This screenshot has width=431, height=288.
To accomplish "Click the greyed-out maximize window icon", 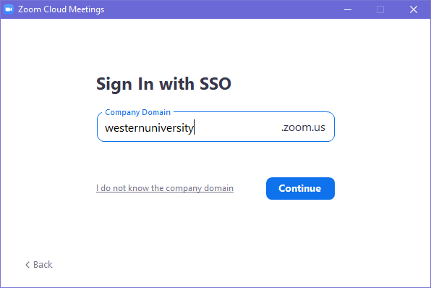I will point(380,9).
